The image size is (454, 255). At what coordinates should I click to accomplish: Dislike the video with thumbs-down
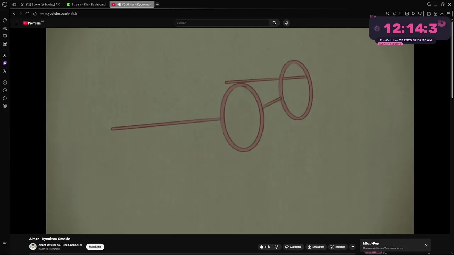pyautogui.click(x=277, y=247)
